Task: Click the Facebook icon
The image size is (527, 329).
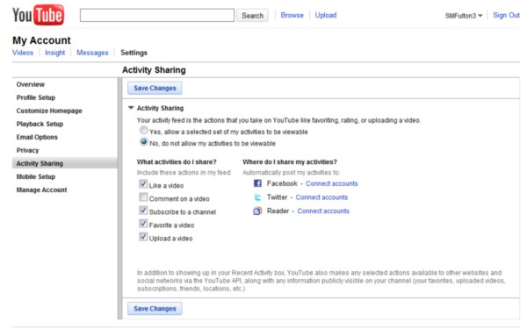Action: 257,183
